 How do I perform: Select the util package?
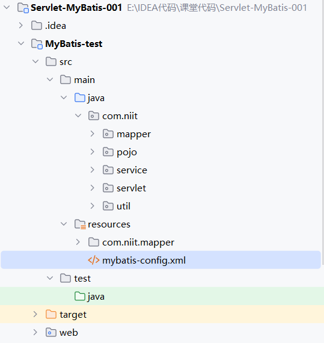pyautogui.click(x=123, y=206)
